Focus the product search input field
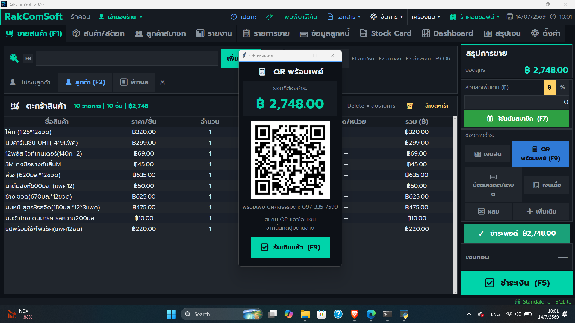575x323 pixels. [x=127, y=58]
